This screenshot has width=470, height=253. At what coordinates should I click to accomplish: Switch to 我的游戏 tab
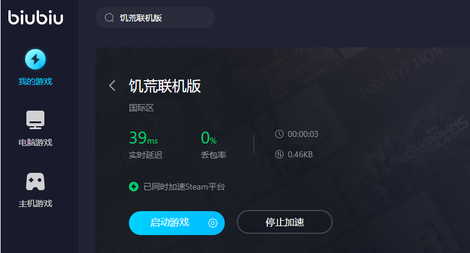pyautogui.click(x=35, y=81)
